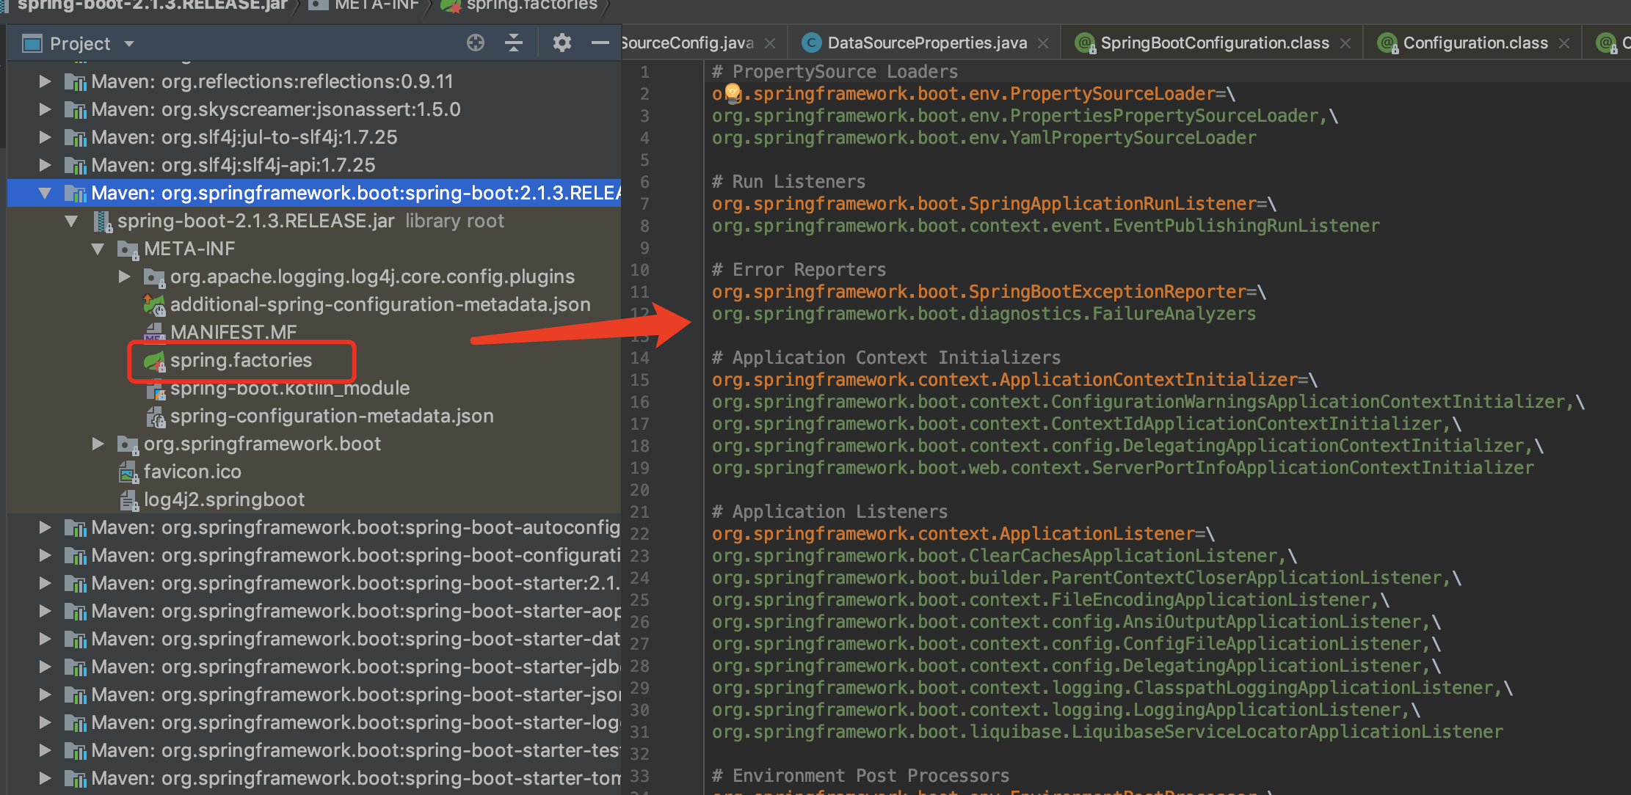Click Configuration.class tab annotation icon

click(1387, 43)
